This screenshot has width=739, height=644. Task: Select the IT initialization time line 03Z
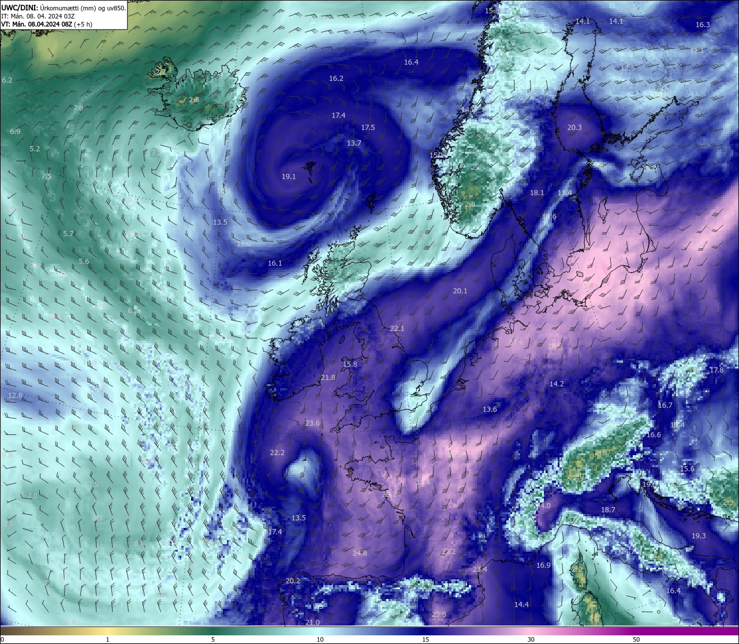pyautogui.click(x=38, y=16)
